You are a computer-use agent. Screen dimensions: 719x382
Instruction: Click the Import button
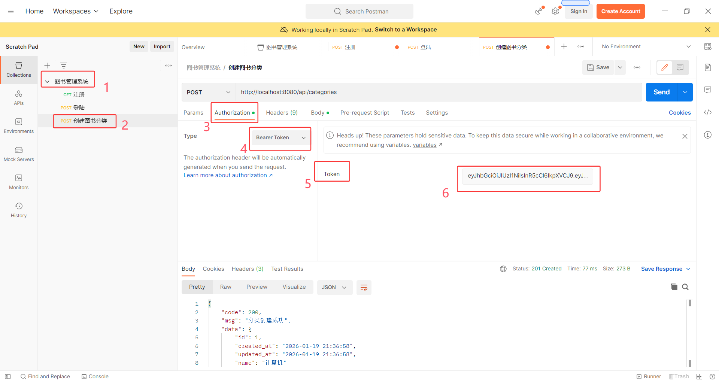tap(162, 46)
